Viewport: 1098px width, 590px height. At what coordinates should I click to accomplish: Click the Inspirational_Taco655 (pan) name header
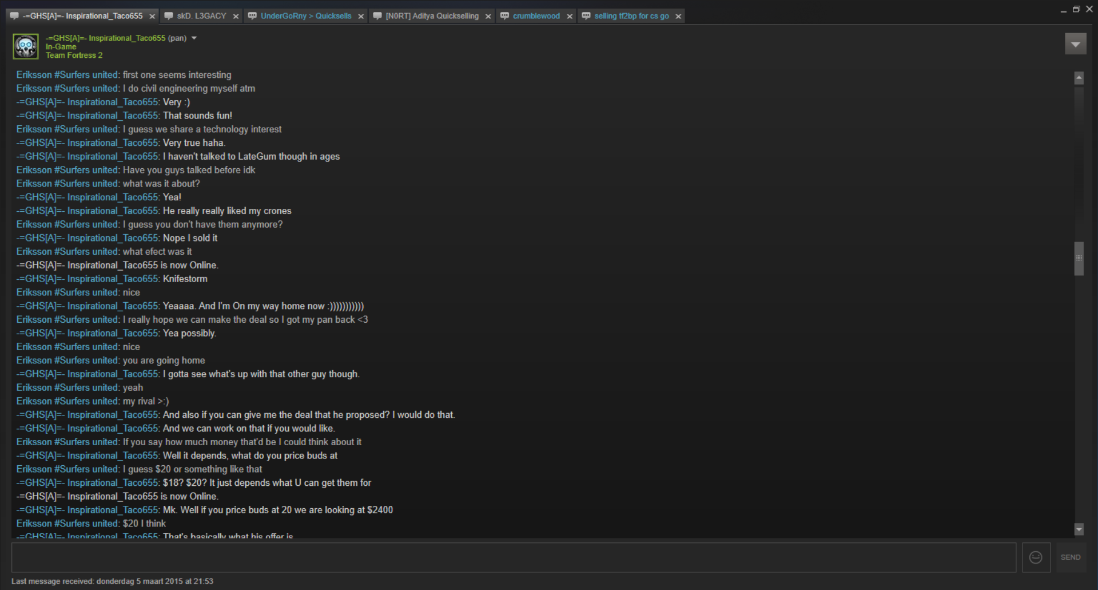coord(116,38)
